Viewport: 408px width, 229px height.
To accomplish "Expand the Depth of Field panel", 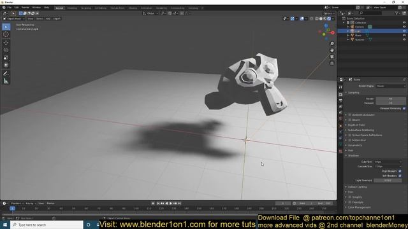I will click(356, 125).
